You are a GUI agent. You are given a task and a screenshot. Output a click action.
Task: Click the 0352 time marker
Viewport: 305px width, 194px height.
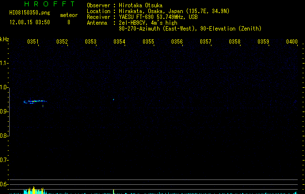62,42
